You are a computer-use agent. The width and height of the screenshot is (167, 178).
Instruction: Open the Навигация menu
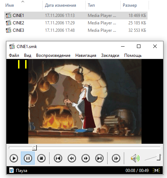click(86, 55)
